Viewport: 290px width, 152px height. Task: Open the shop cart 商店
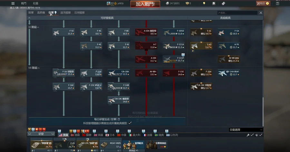coord(263,3)
